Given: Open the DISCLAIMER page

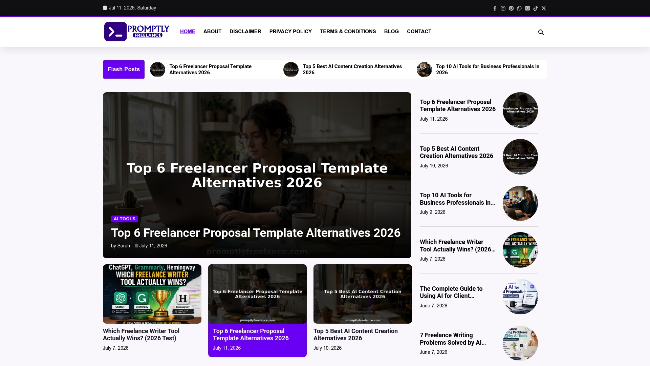Looking at the screenshot, I should (x=245, y=32).
